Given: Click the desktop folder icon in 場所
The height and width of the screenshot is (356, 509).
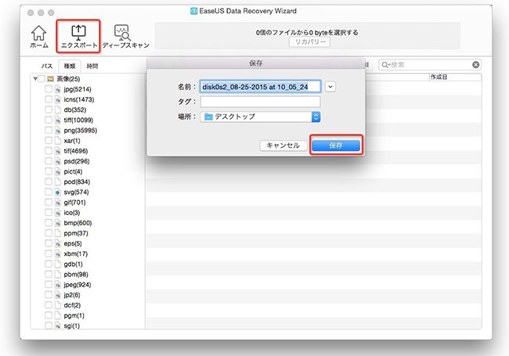Looking at the screenshot, I should (209, 117).
